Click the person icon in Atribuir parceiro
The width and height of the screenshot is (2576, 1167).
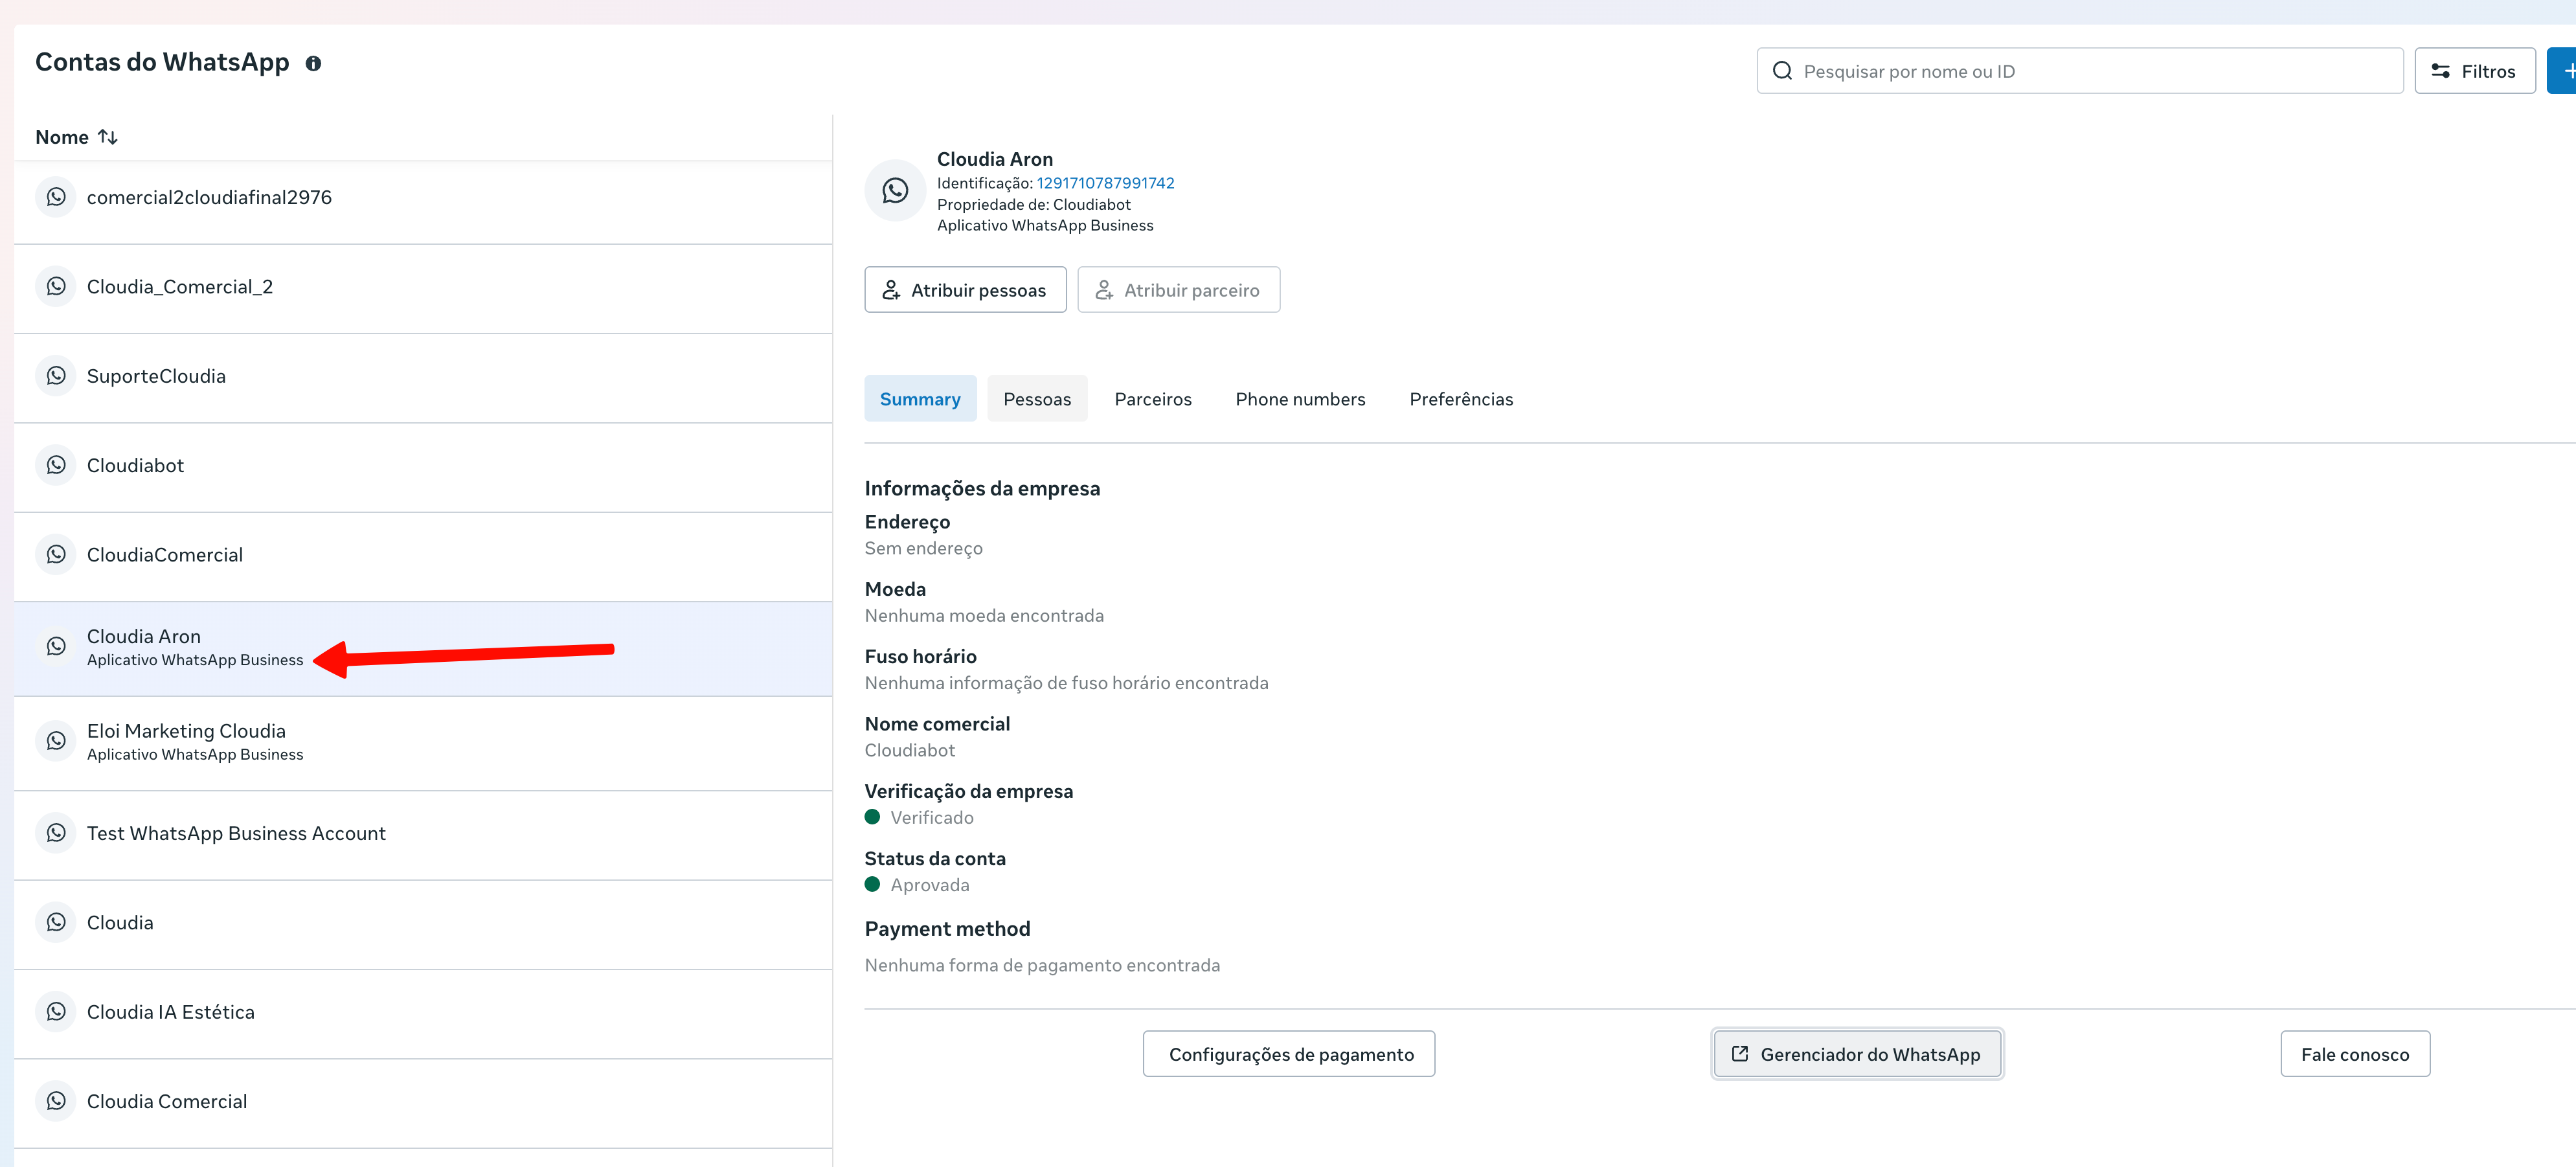[x=1104, y=290]
